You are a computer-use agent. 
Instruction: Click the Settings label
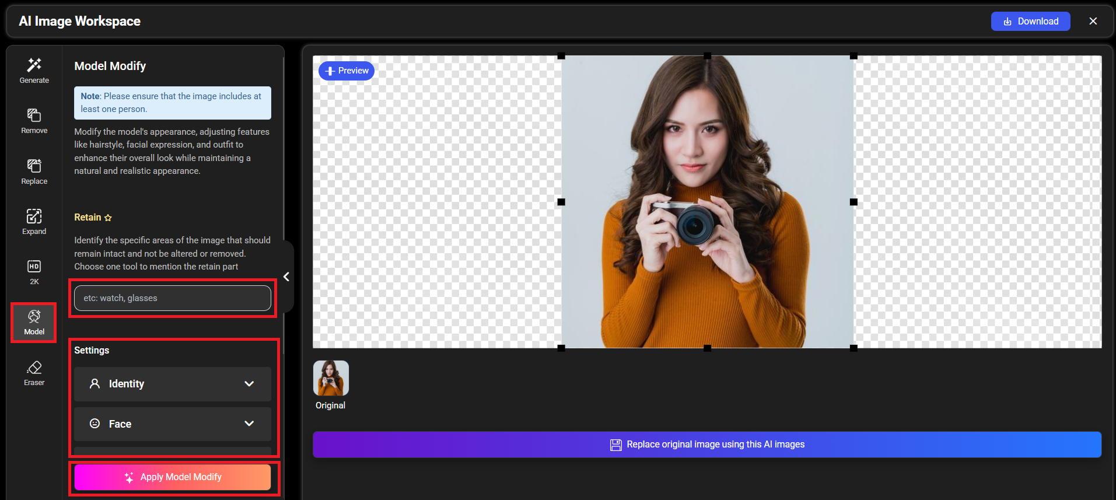click(92, 350)
